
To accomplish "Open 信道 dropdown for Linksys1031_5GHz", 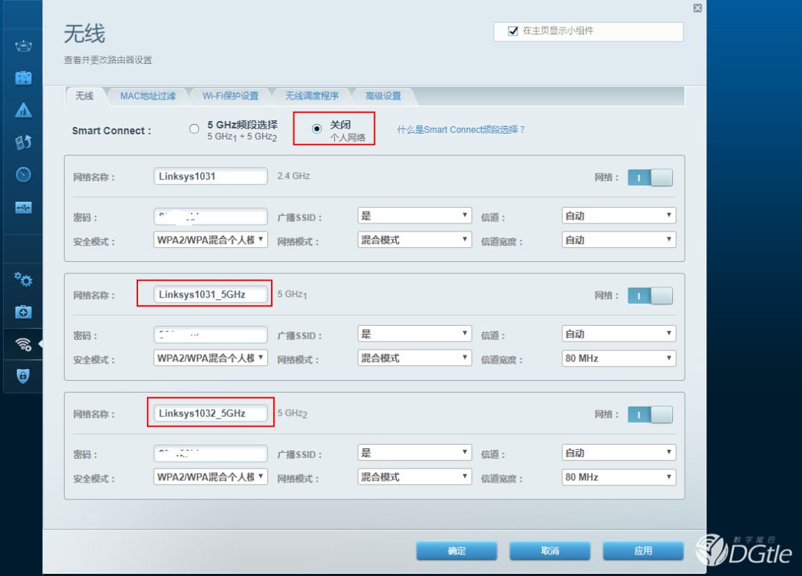I will 619,333.
